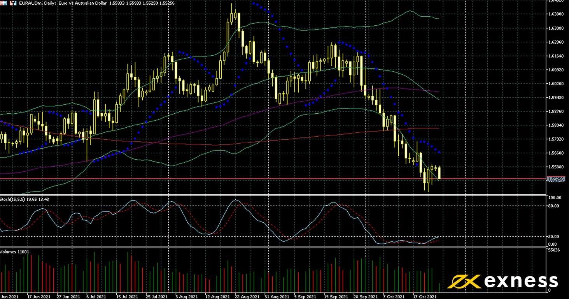Viewport: 569px width, 299px height.
Task: Click the 1.62360 price axis label
Action: pyautogui.click(x=555, y=42)
